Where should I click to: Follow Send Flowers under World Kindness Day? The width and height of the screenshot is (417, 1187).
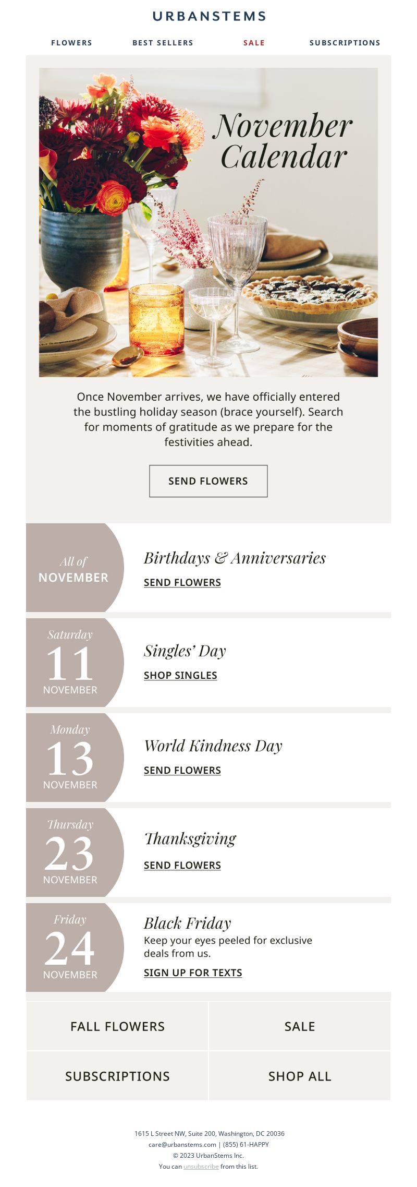(182, 770)
